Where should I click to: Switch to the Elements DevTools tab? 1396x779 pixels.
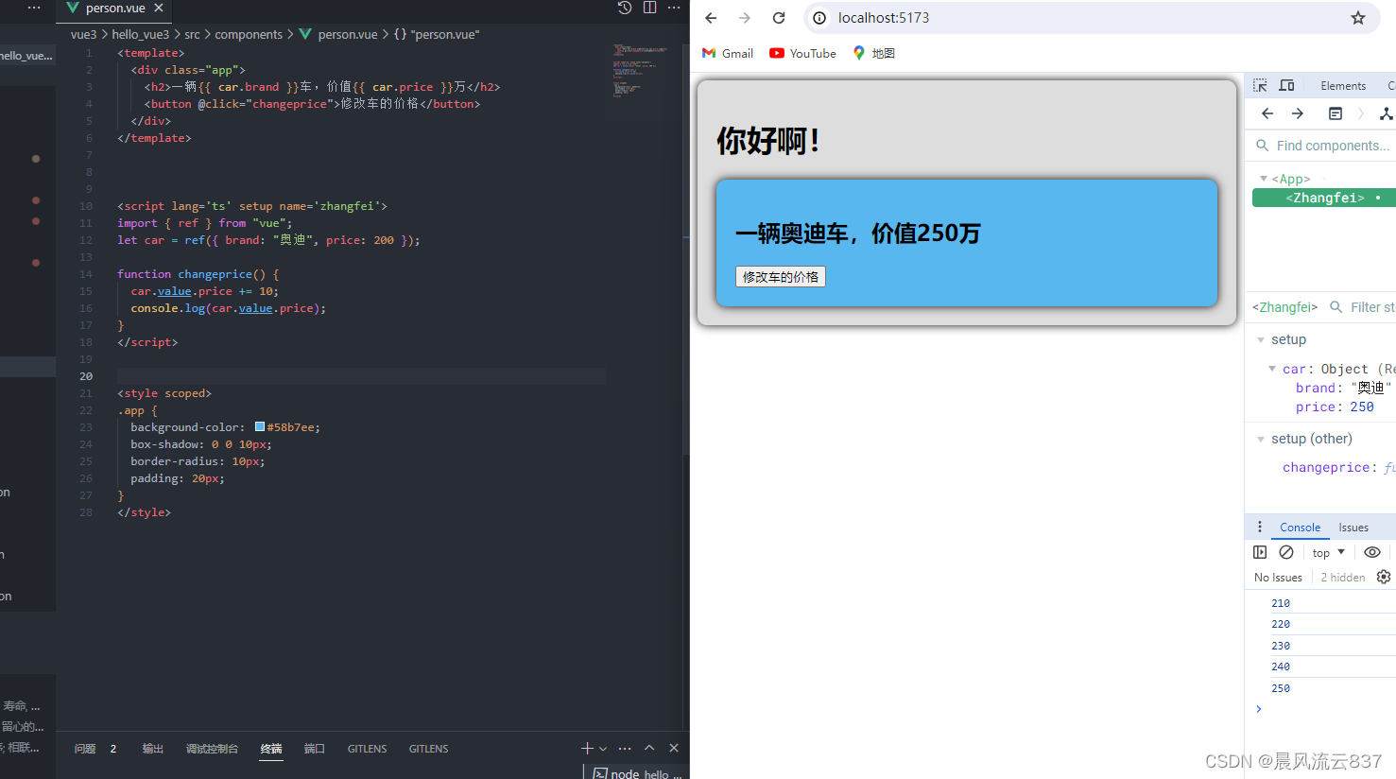[1343, 85]
